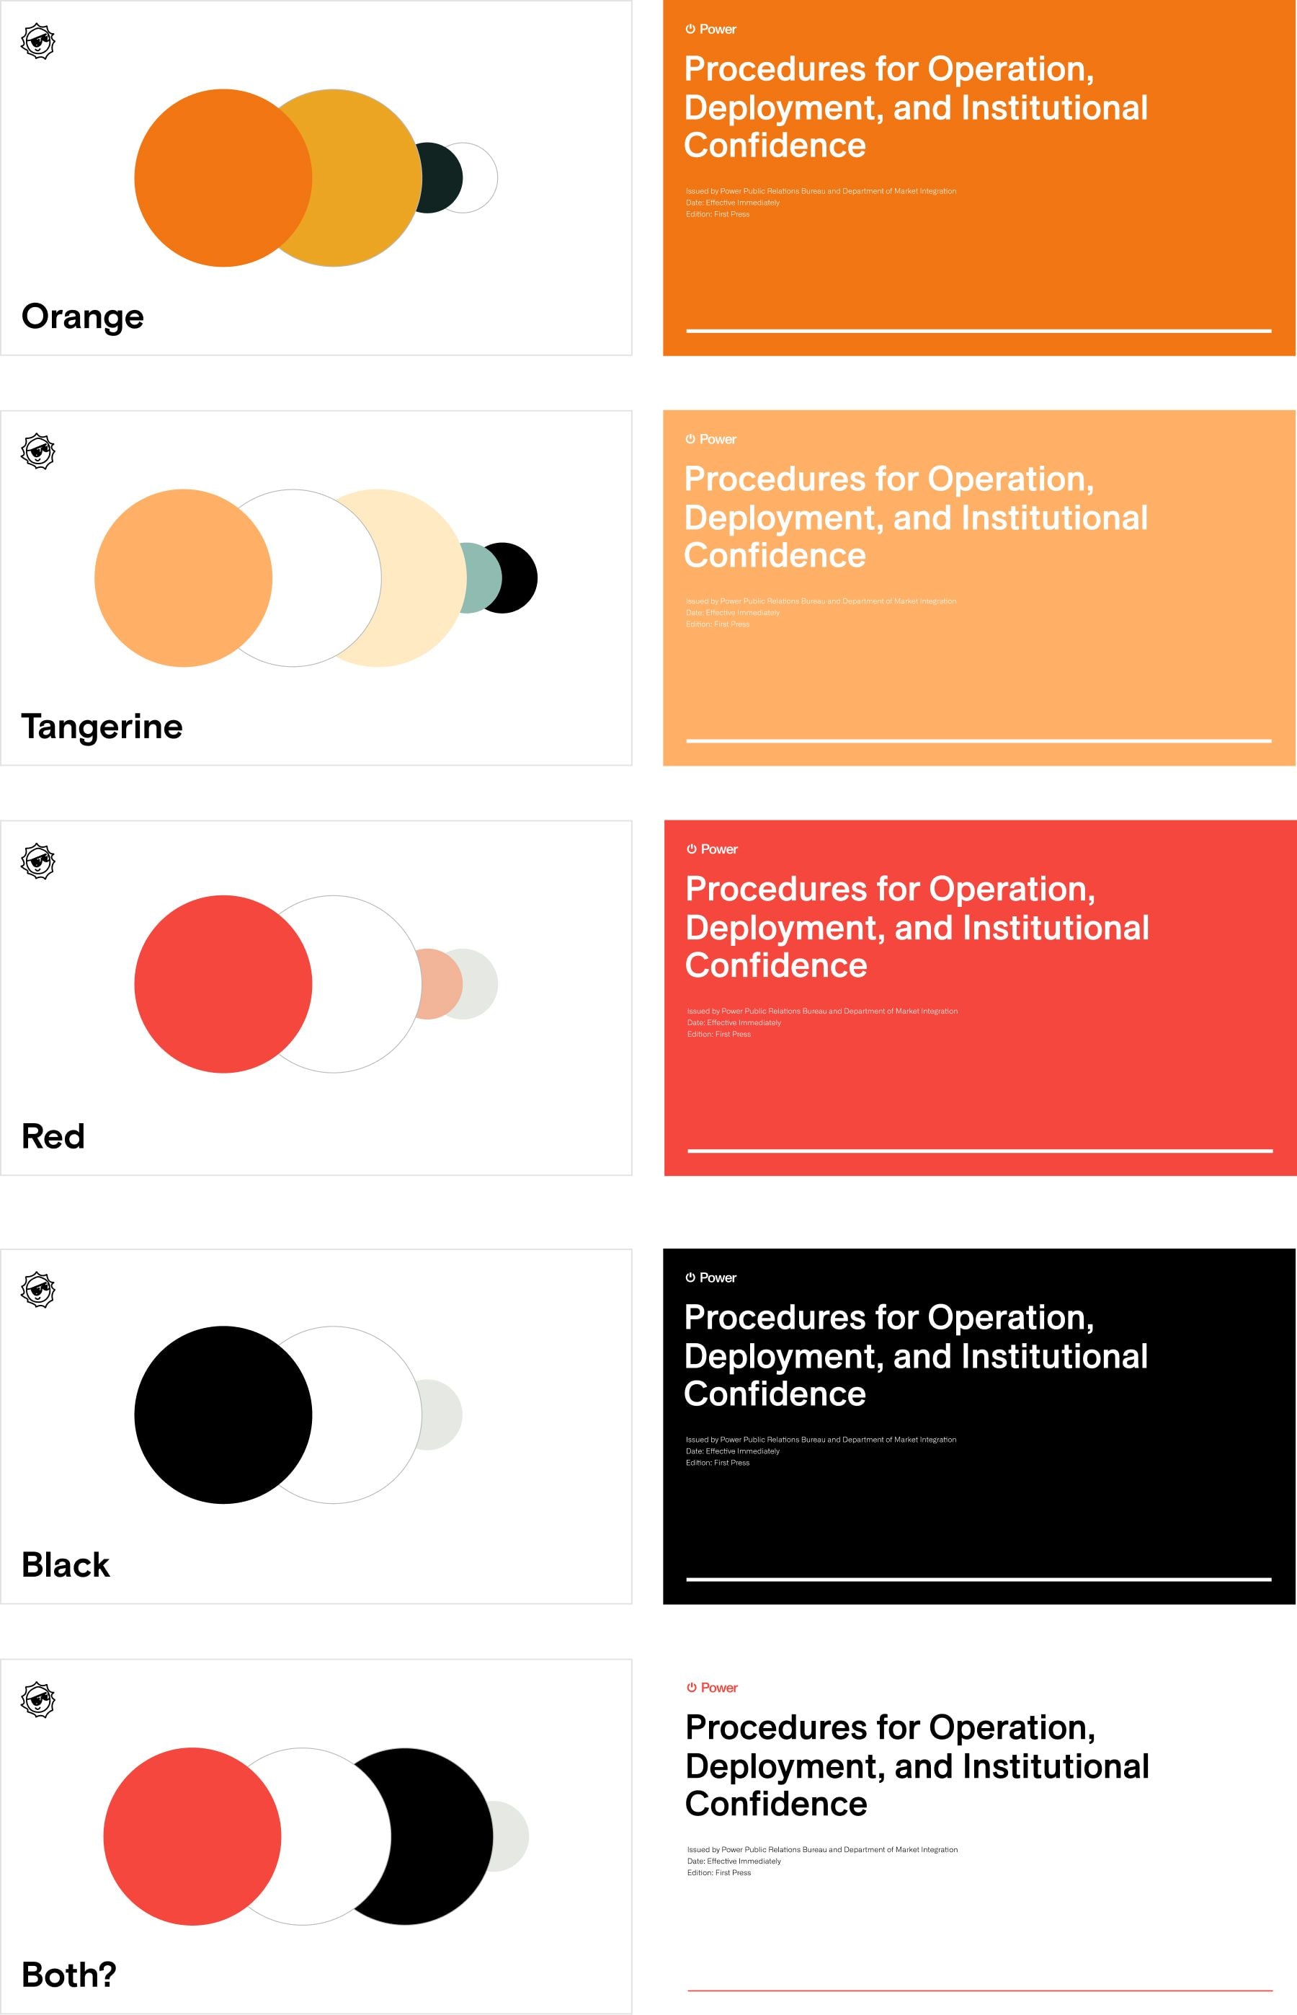Click the sun logo on Black slide
Screen dimensions: 1297x2015
coord(38,1290)
